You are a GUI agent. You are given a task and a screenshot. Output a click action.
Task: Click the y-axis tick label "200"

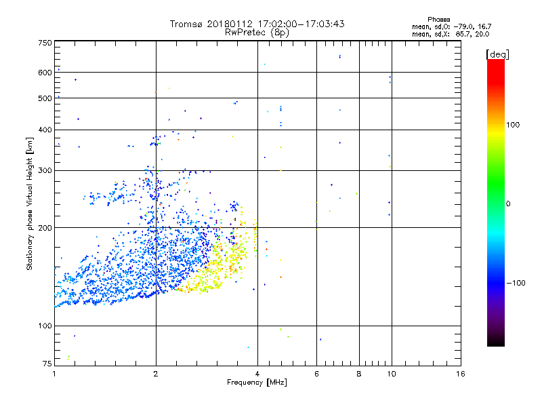click(45, 228)
